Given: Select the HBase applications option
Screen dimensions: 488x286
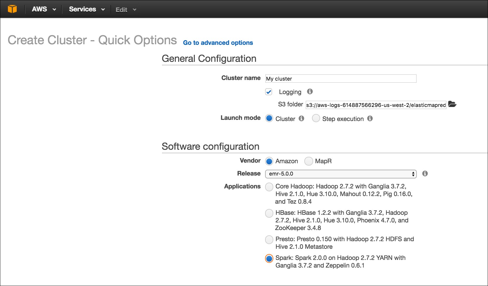Looking at the screenshot, I should [269, 213].
